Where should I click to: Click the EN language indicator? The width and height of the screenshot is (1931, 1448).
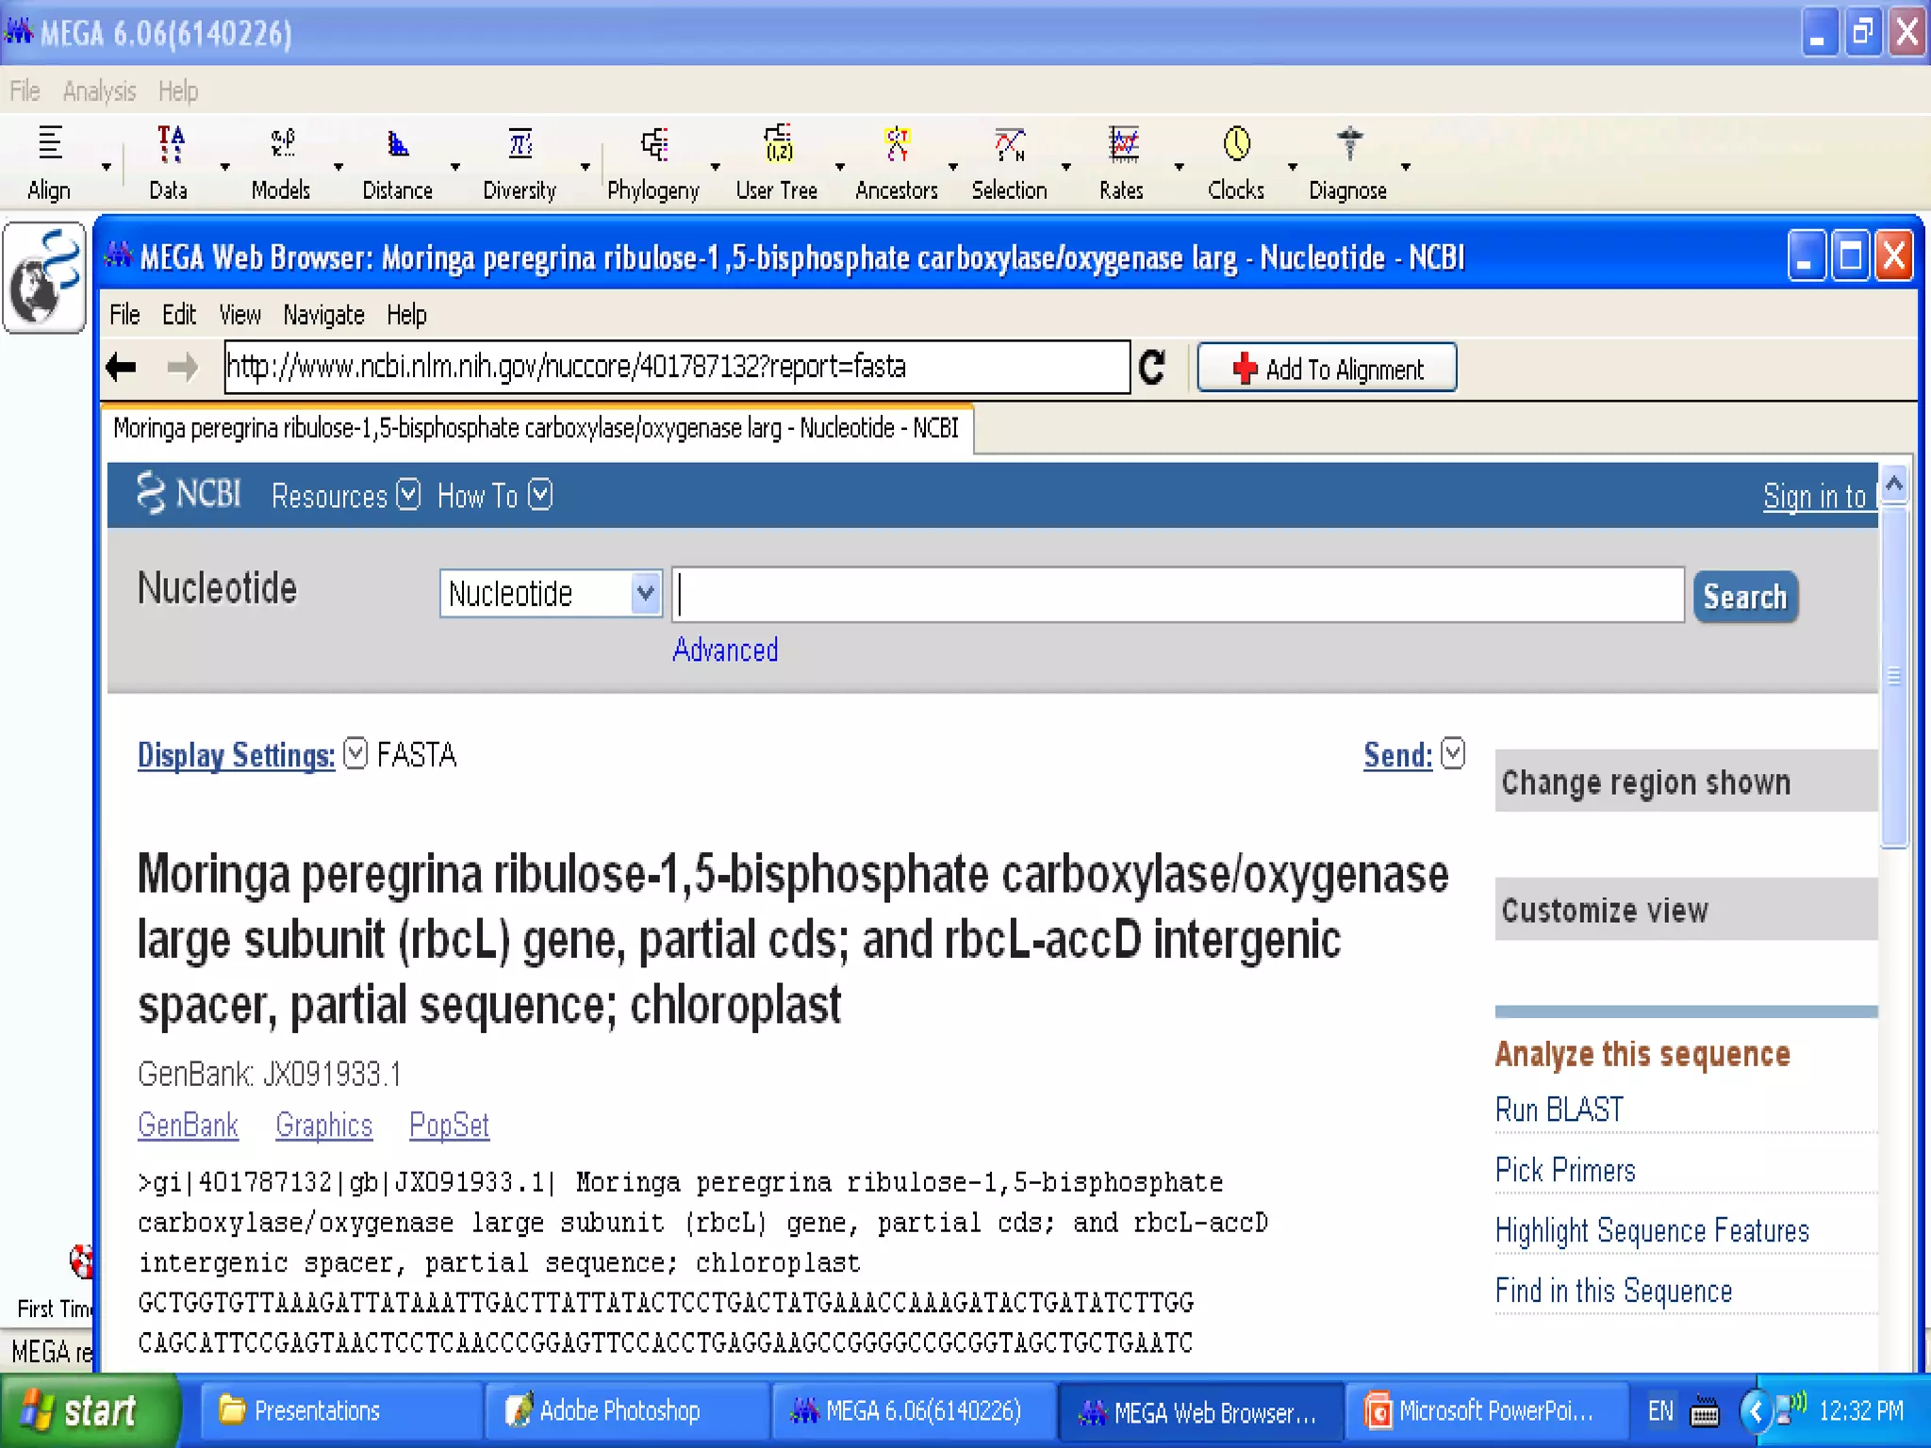coord(1660,1411)
